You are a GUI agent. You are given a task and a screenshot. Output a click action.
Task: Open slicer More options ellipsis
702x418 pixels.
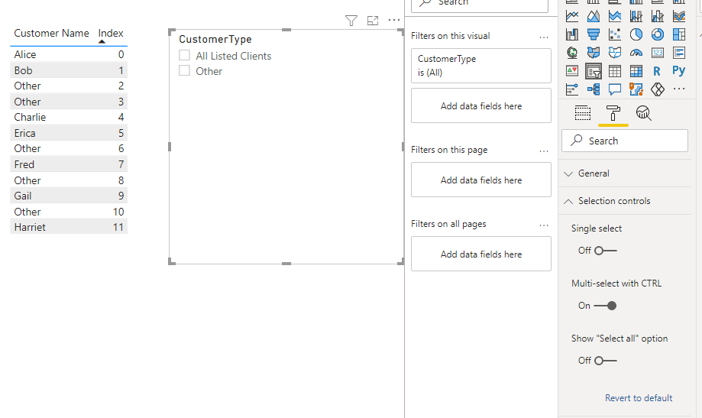(394, 20)
